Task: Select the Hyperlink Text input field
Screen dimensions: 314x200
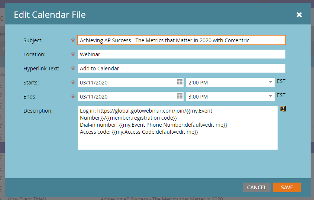Action: 181,68
